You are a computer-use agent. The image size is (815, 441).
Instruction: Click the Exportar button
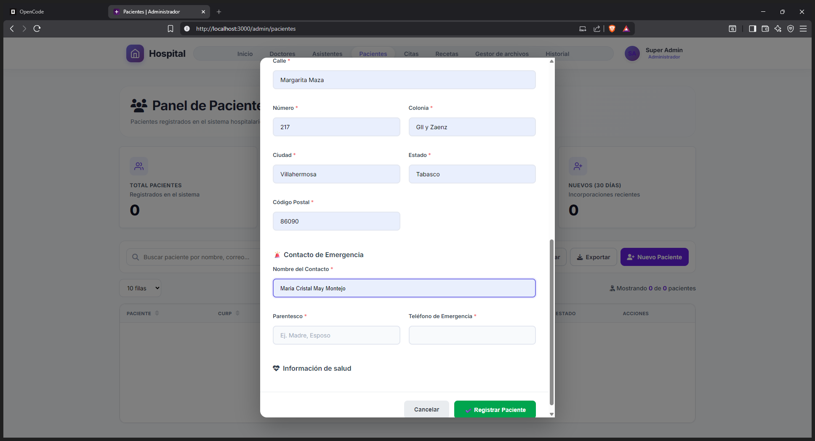click(594, 257)
